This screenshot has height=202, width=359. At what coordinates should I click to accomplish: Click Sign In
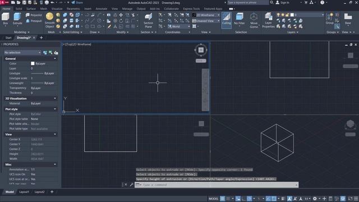tap(282, 2)
